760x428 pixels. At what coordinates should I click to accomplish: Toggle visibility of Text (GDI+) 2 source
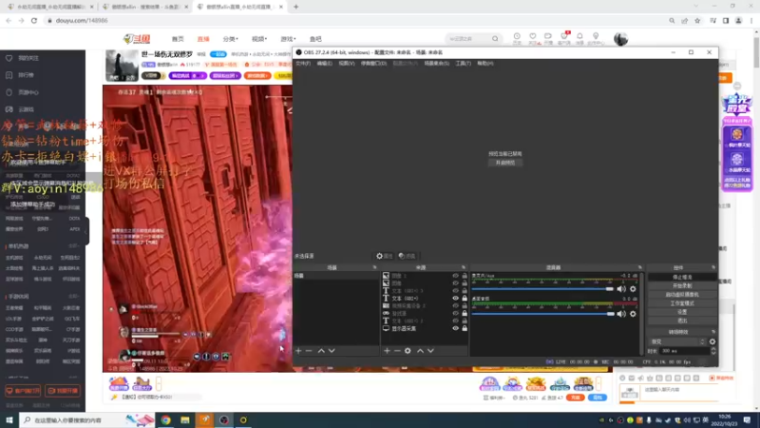(x=455, y=321)
